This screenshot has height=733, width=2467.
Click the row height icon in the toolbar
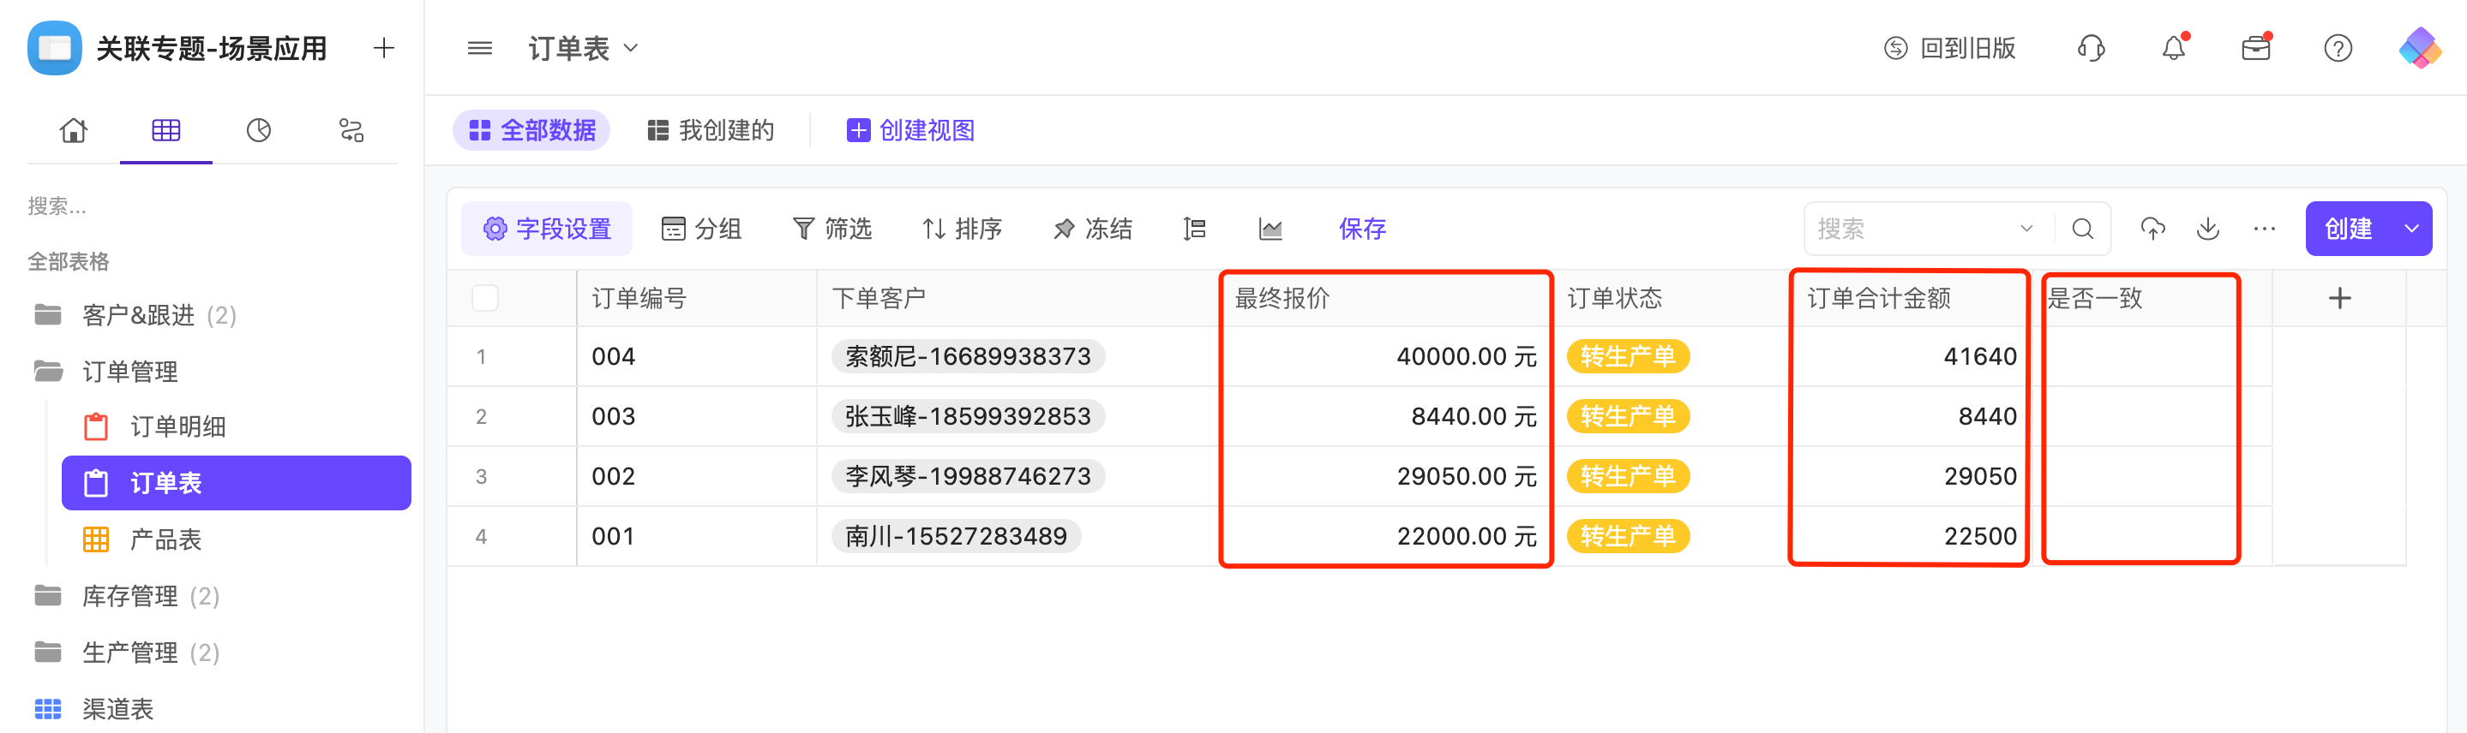click(1194, 229)
